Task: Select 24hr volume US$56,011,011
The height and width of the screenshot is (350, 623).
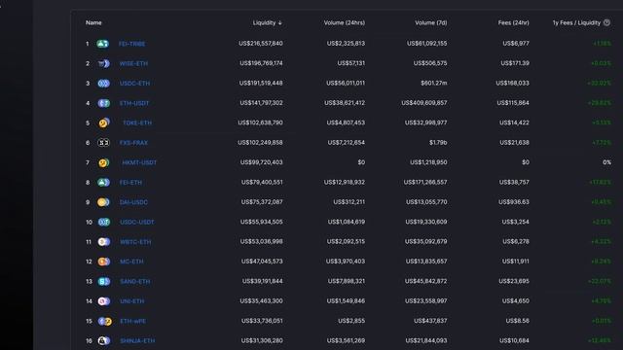Action: click(x=346, y=83)
